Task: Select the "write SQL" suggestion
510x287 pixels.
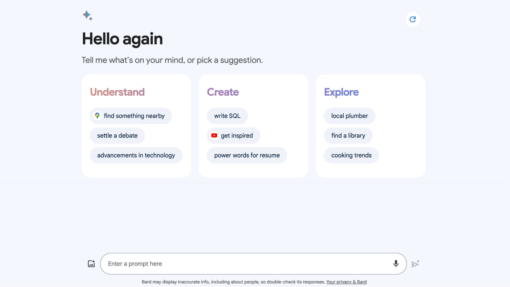Action: coord(227,116)
